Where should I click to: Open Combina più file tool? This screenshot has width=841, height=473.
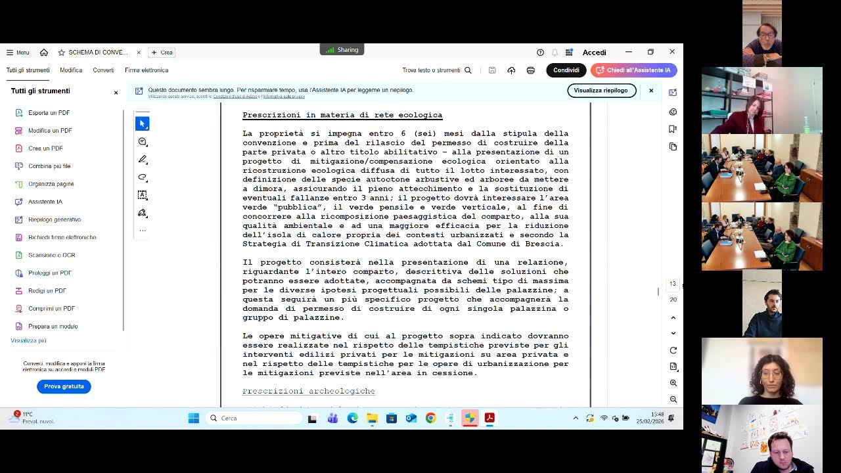coord(49,166)
